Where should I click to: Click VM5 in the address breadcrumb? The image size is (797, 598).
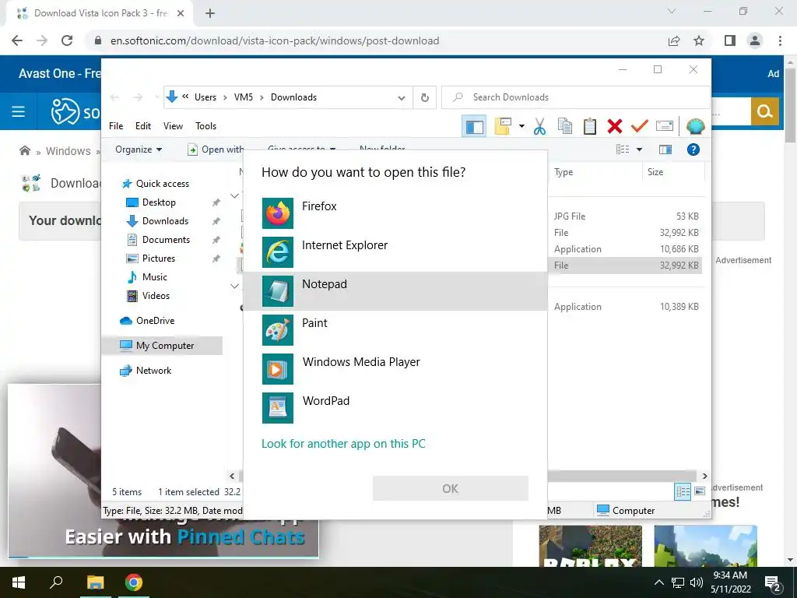pos(244,97)
